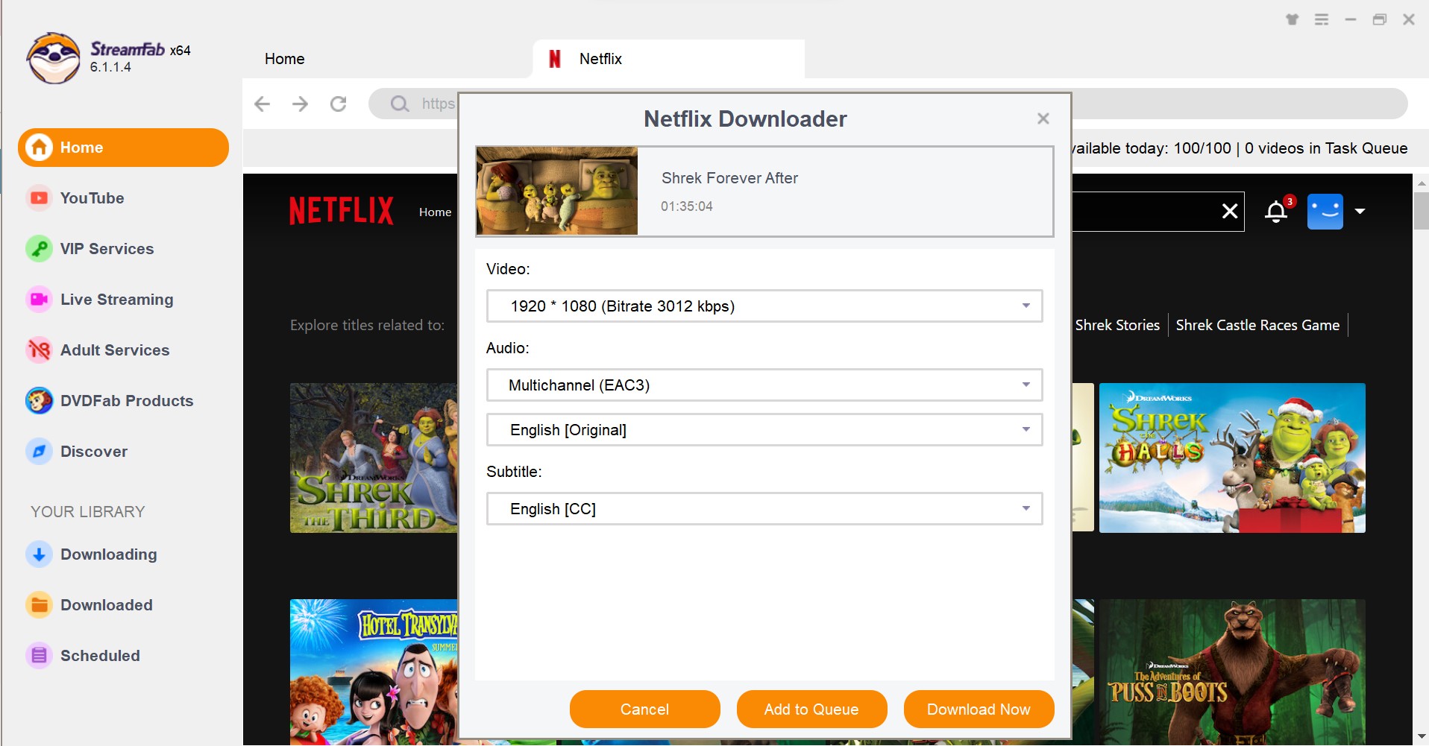
Task: Open the Netflix Home nav link
Action: tap(435, 212)
